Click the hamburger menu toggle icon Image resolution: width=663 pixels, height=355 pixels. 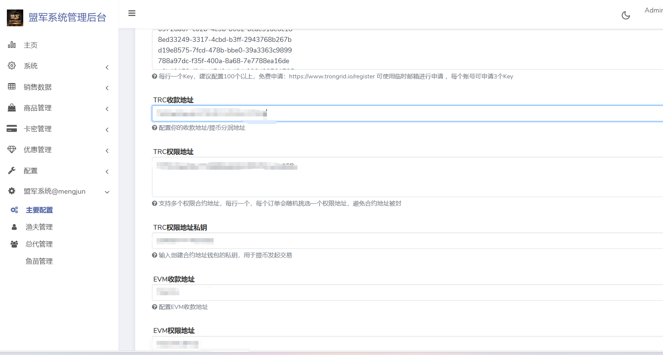coord(132,13)
